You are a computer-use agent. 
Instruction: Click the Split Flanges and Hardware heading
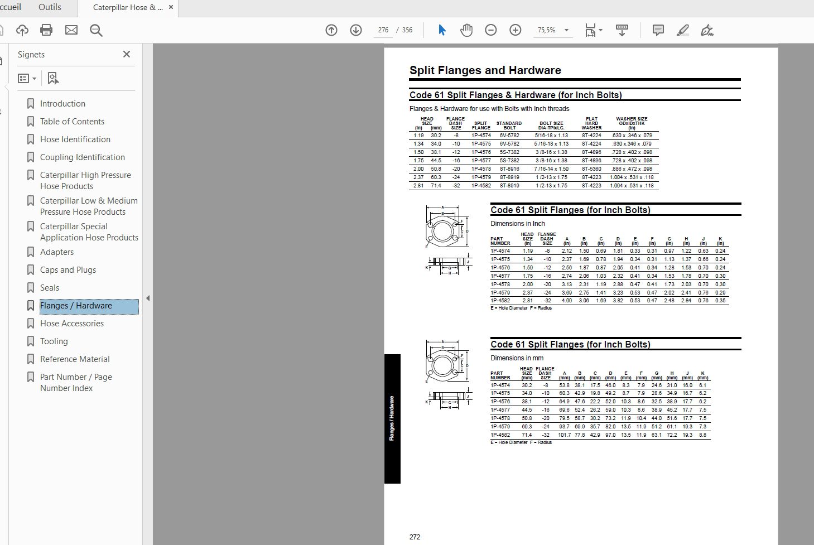tap(485, 70)
